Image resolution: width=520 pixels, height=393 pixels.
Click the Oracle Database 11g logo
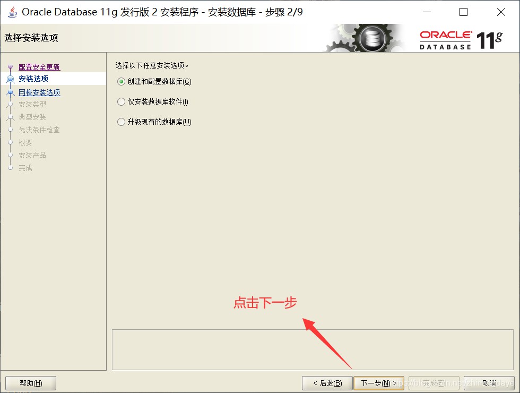(x=461, y=40)
